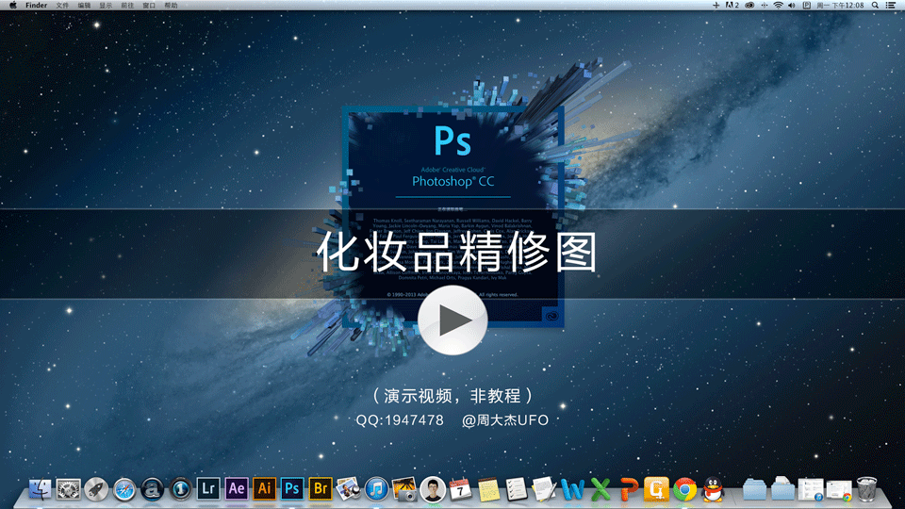Open the 编辑 menu
Image resolution: width=905 pixels, height=509 pixels.
click(84, 6)
